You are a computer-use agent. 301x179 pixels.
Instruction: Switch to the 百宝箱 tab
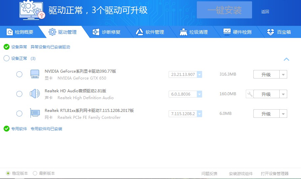pyautogui.click(x=279, y=32)
